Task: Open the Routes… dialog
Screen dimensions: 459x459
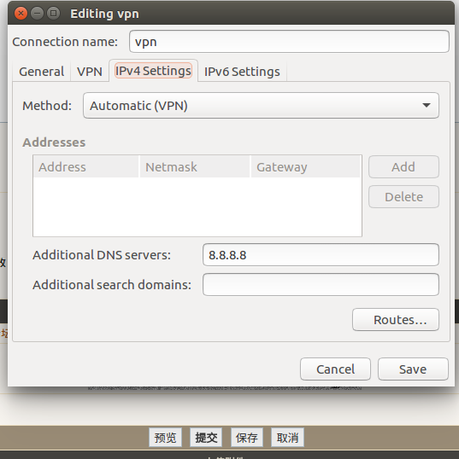Action: (x=396, y=319)
